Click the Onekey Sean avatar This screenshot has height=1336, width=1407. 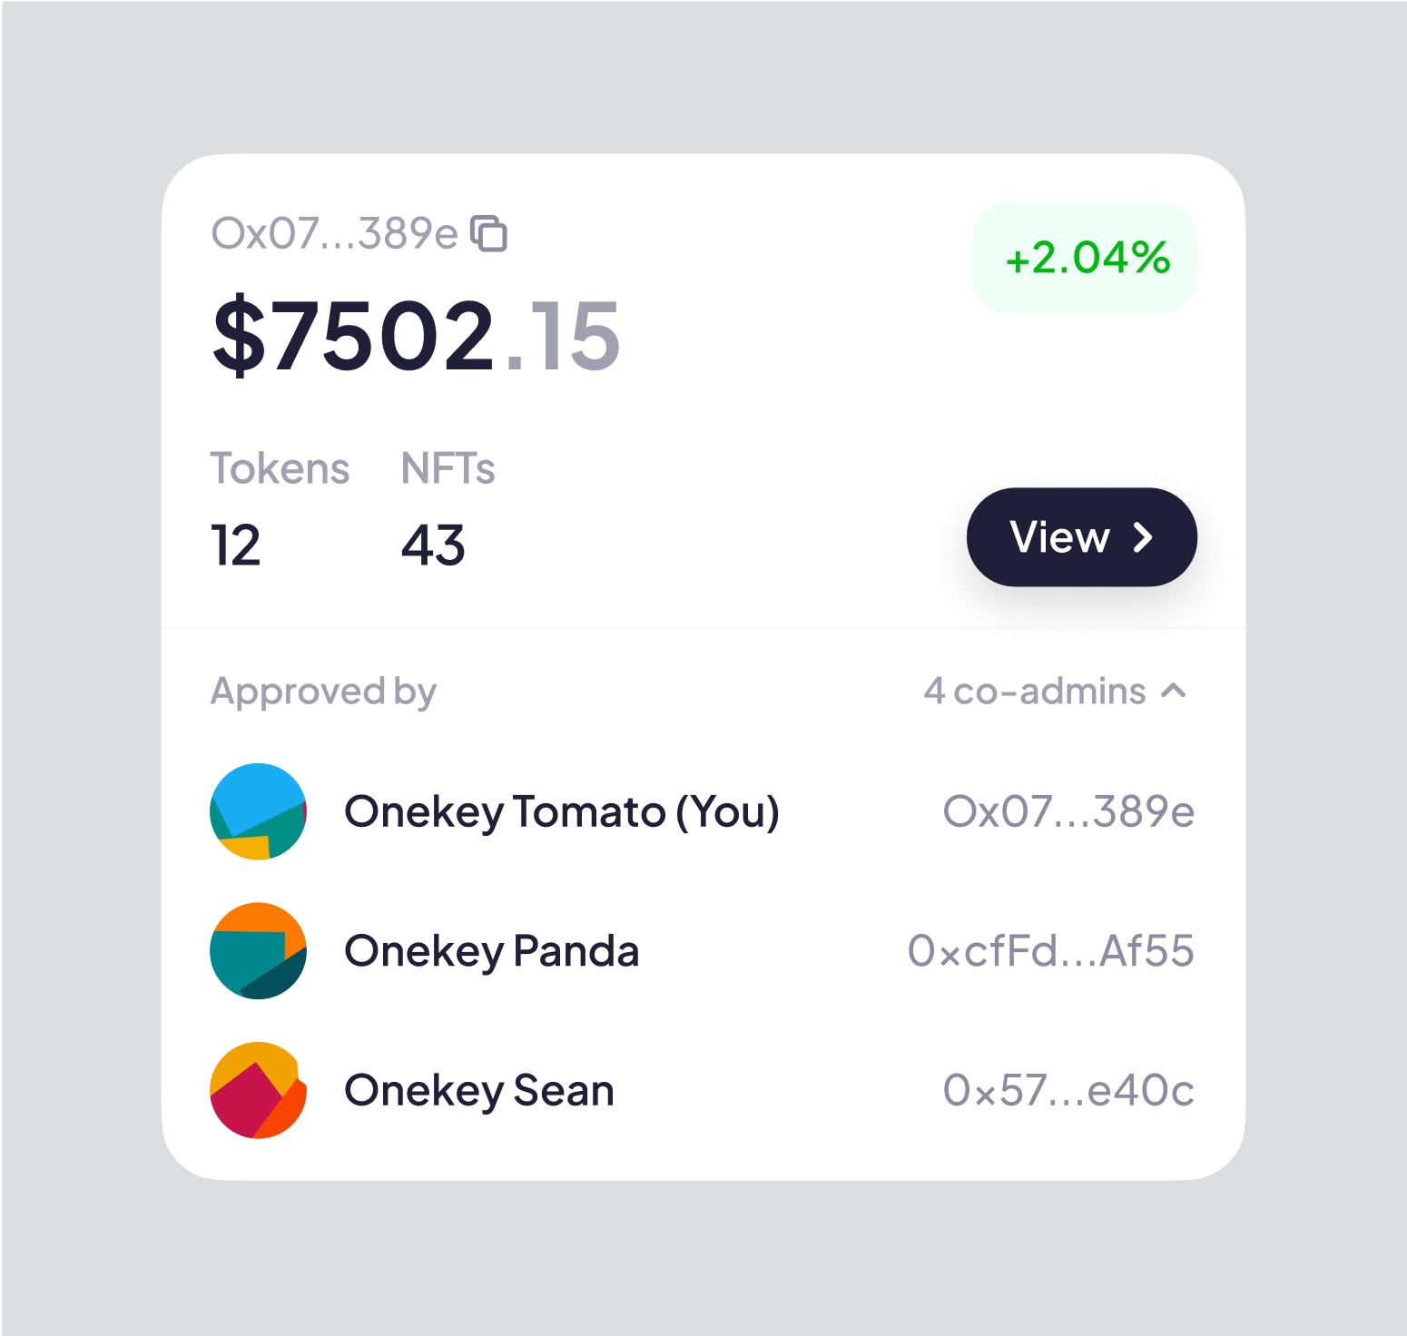[x=258, y=1089]
